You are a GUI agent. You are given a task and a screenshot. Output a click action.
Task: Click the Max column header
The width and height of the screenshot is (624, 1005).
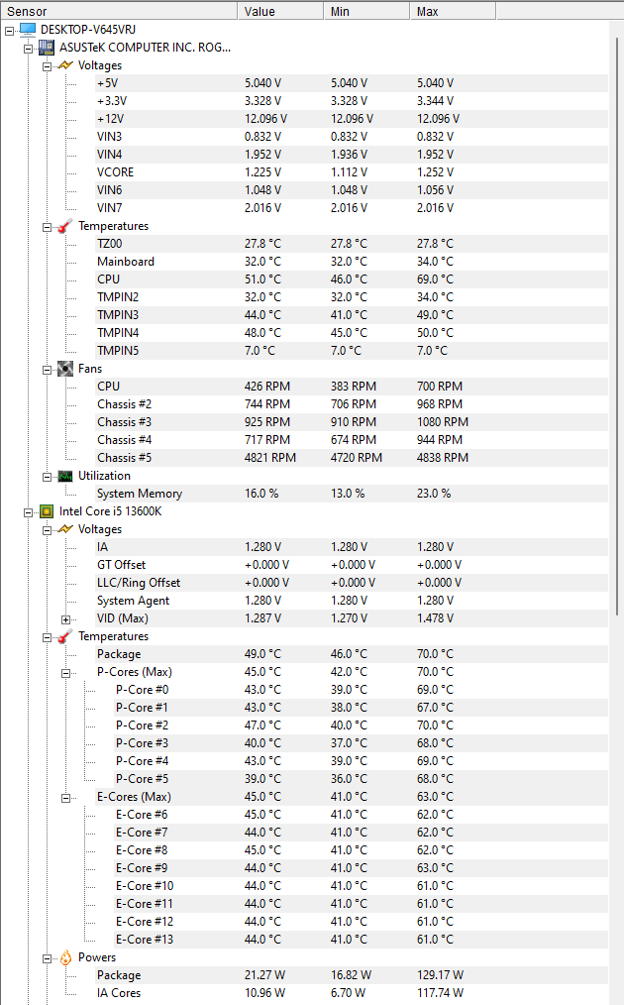point(452,11)
